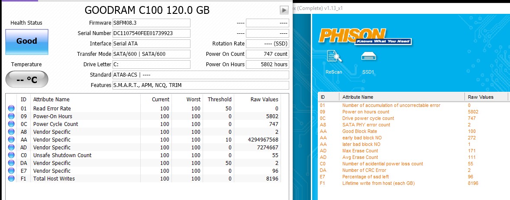Viewport: 510px width, 200px height.
Task: Click the 747 count value field
Action: (268, 54)
